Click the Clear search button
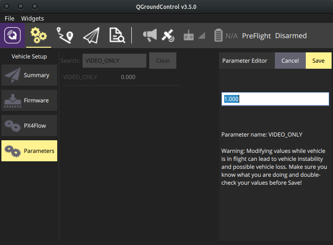 pos(163,61)
